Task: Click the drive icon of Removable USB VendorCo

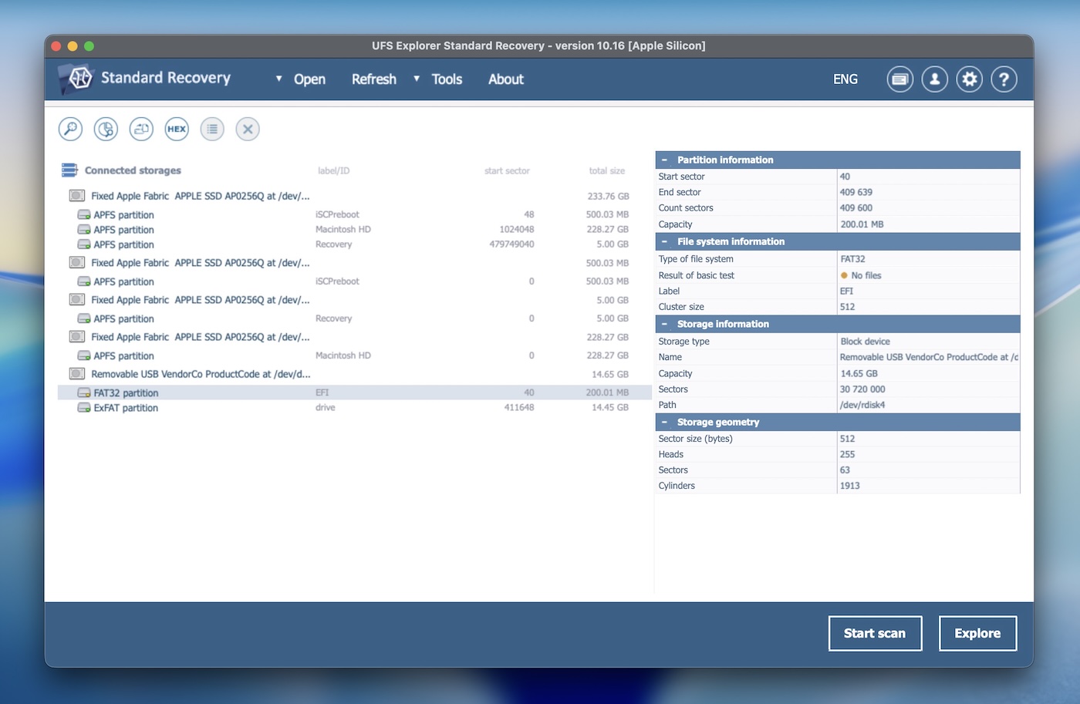Action: tap(77, 374)
